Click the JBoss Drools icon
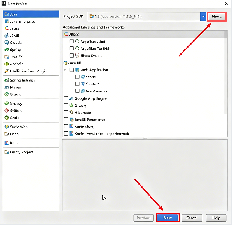The image size is (232, 225). [77, 56]
